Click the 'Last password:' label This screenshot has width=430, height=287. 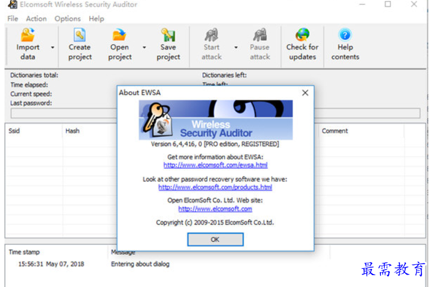31,103
